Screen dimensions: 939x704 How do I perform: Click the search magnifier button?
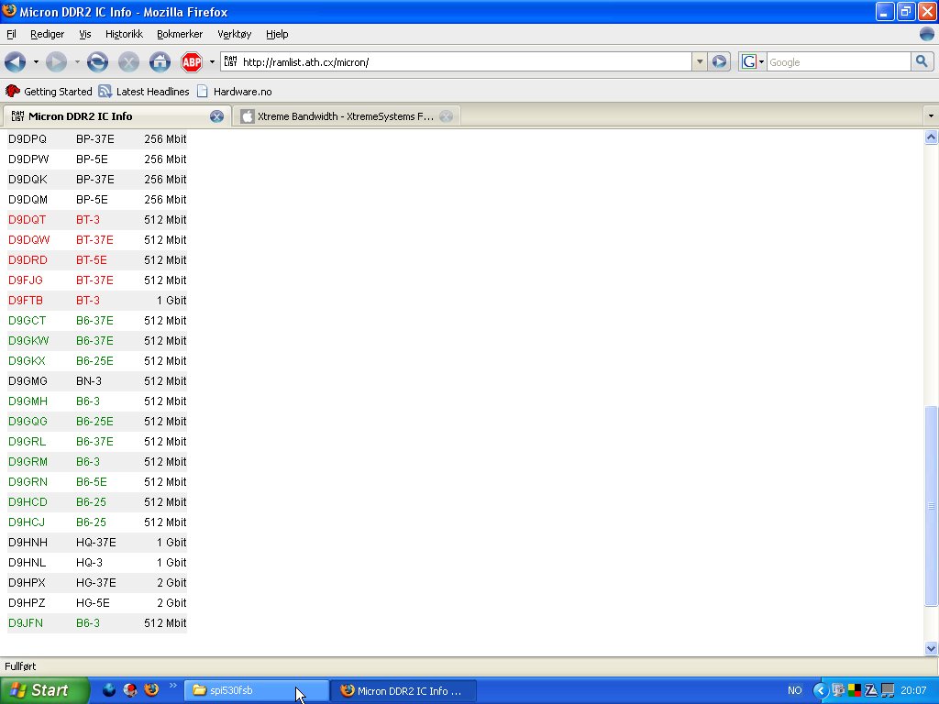922,61
